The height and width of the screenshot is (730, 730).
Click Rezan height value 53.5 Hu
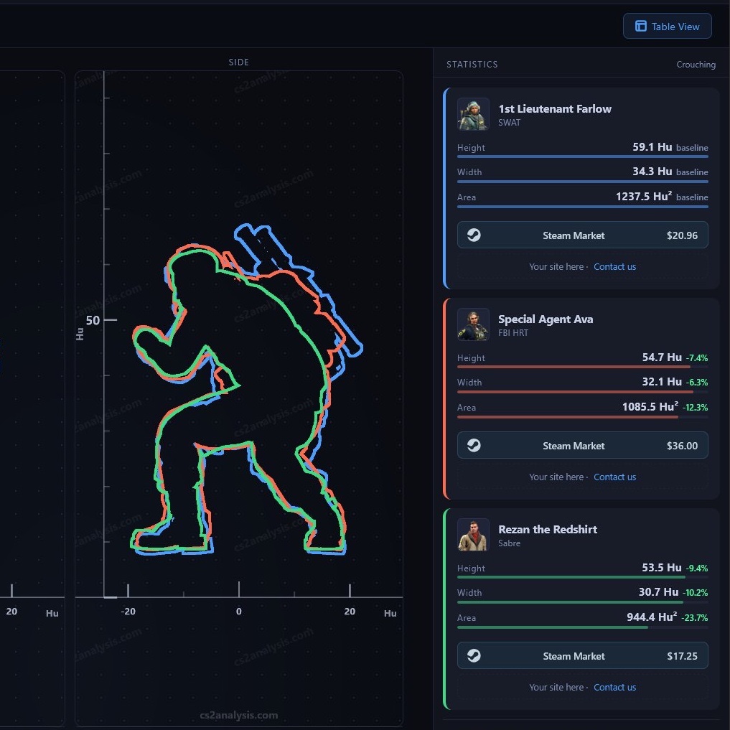point(662,568)
